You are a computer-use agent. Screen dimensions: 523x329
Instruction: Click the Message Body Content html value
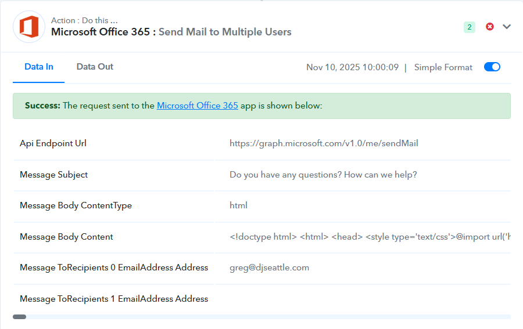tap(370, 237)
